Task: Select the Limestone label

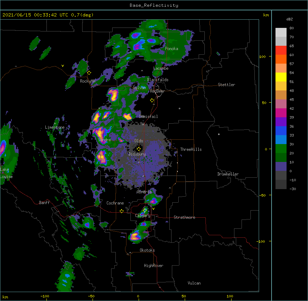Action: pos(55,127)
